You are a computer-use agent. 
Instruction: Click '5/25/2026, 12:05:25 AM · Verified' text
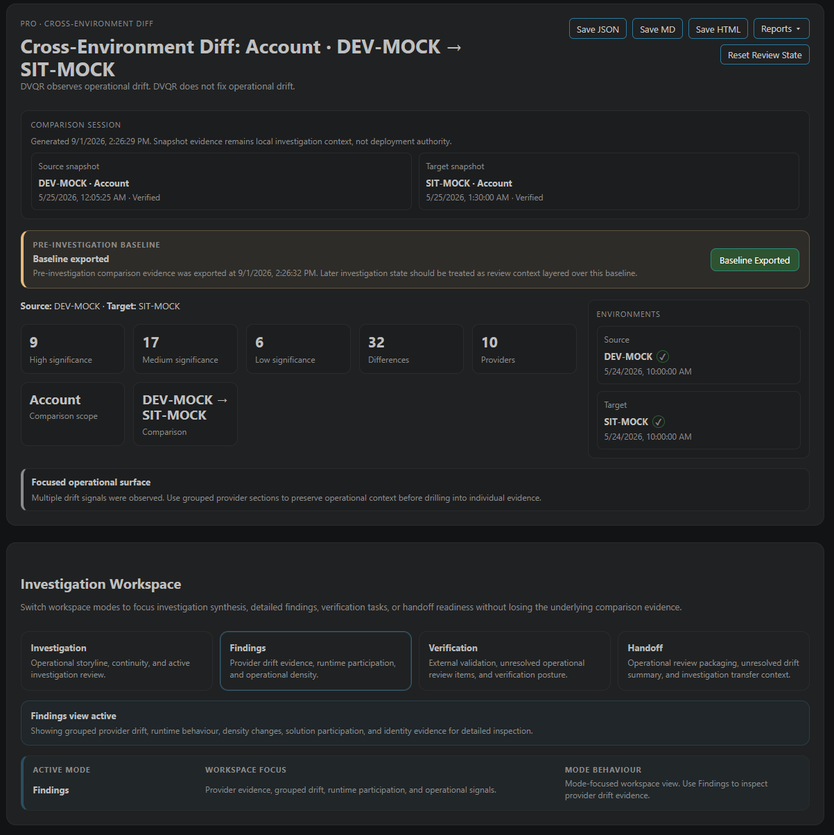click(x=99, y=198)
